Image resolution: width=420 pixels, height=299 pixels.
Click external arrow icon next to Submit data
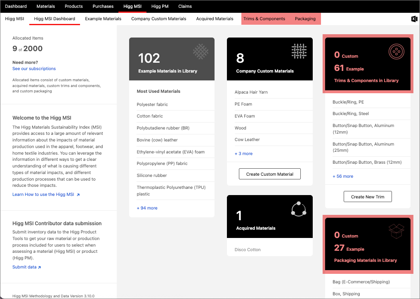click(x=39, y=267)
